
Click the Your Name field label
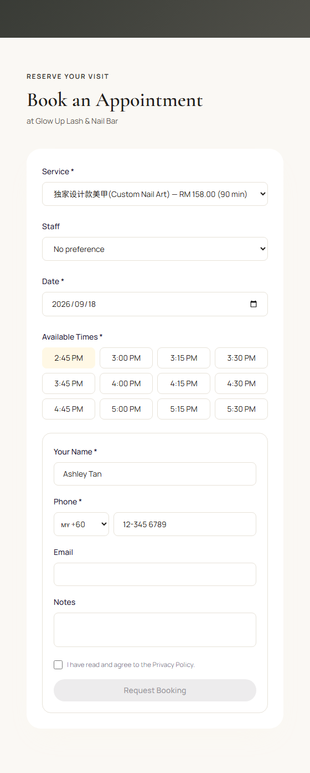click(75, 452)
